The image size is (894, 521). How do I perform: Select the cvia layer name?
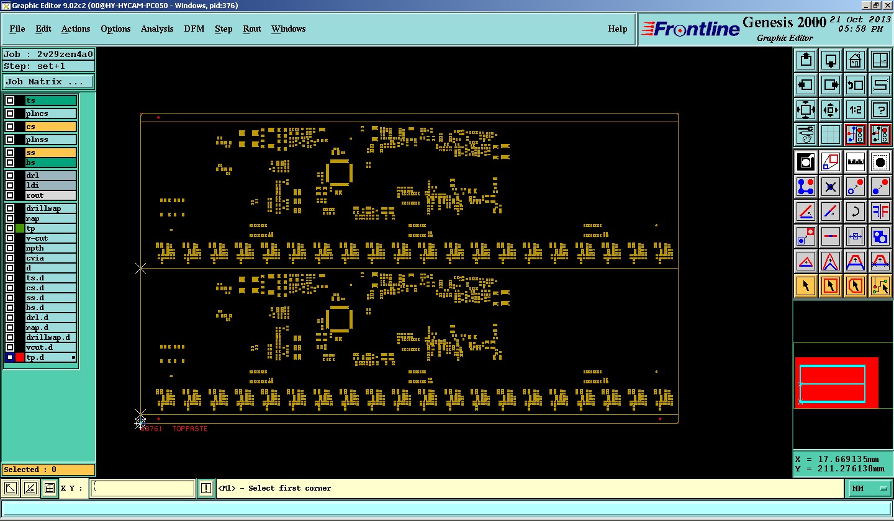coord(51,258)
